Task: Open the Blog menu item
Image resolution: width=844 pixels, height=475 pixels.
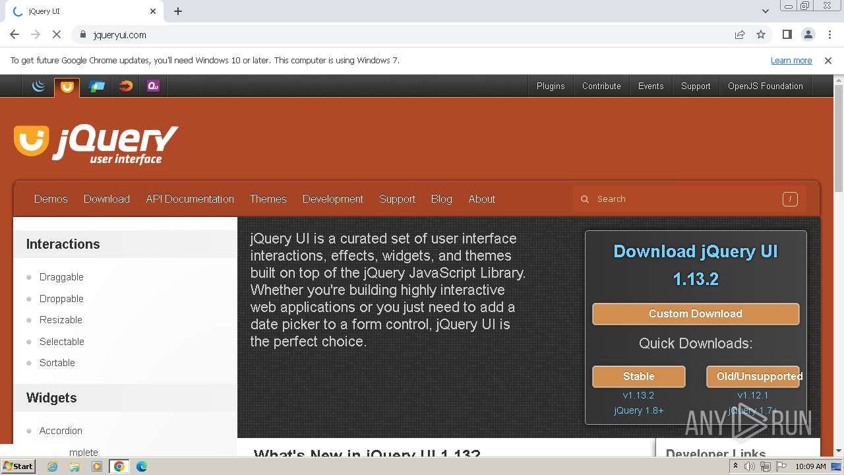Action: 442,199
